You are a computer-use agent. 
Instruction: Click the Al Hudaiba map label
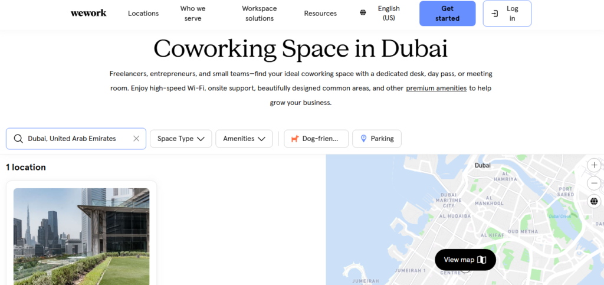(x=455, y=216)
